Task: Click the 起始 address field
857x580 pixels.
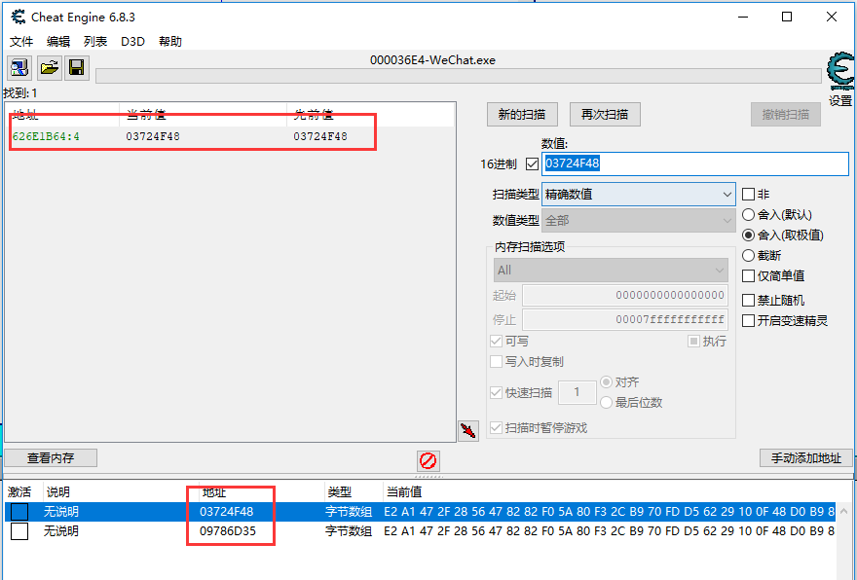Action: pyautogui.click(x=624, y=296)
